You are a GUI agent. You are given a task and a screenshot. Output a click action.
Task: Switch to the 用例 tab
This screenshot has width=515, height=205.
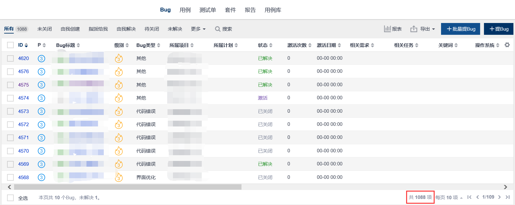click(x=185, y=10)
